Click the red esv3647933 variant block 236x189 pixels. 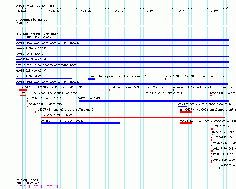point(23,90)
